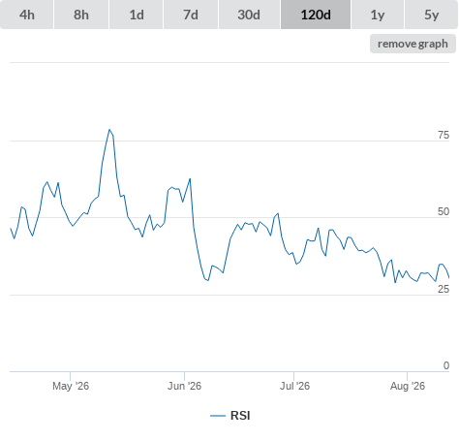
Task: Click the 0 y-axis label
Action: (446, 365)
